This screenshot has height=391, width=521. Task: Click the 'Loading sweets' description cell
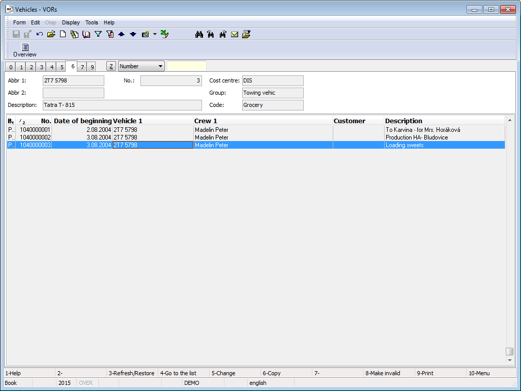pos(444,145)
